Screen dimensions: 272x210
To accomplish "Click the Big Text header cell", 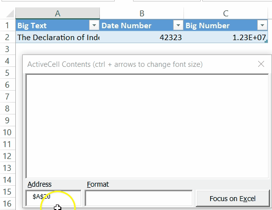I will tap(52, 25).
